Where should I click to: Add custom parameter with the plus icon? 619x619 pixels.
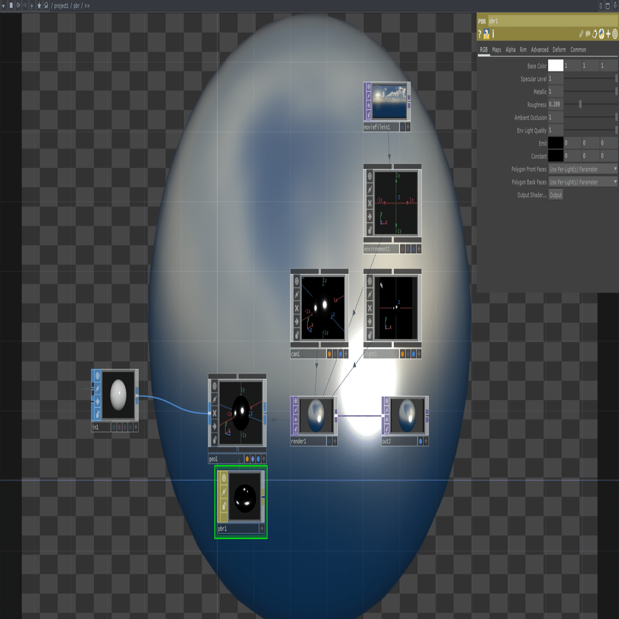tap(608, 34)
